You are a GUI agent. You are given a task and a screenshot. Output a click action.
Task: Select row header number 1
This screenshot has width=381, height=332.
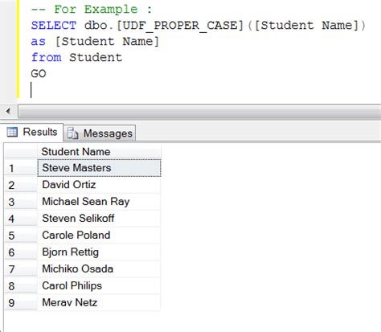click(21, 168)
